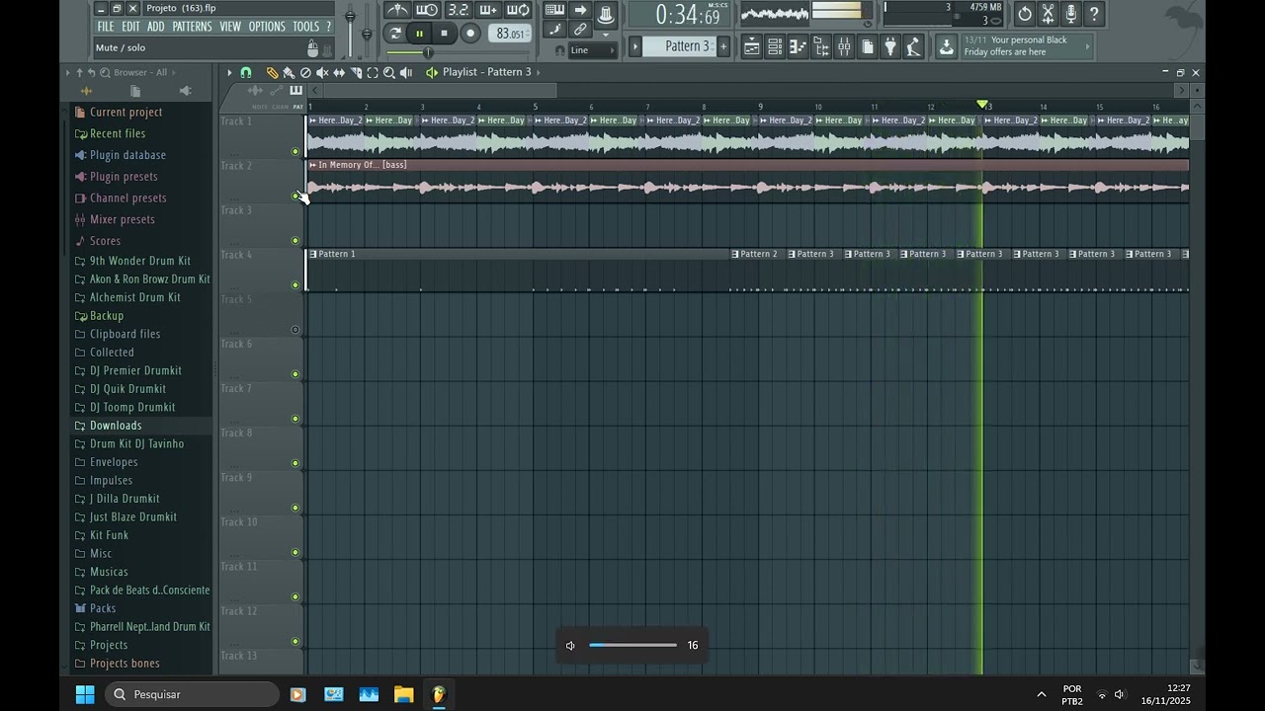
Task: Expand the Downloads folder in browser
Action: tap(115, 426)
